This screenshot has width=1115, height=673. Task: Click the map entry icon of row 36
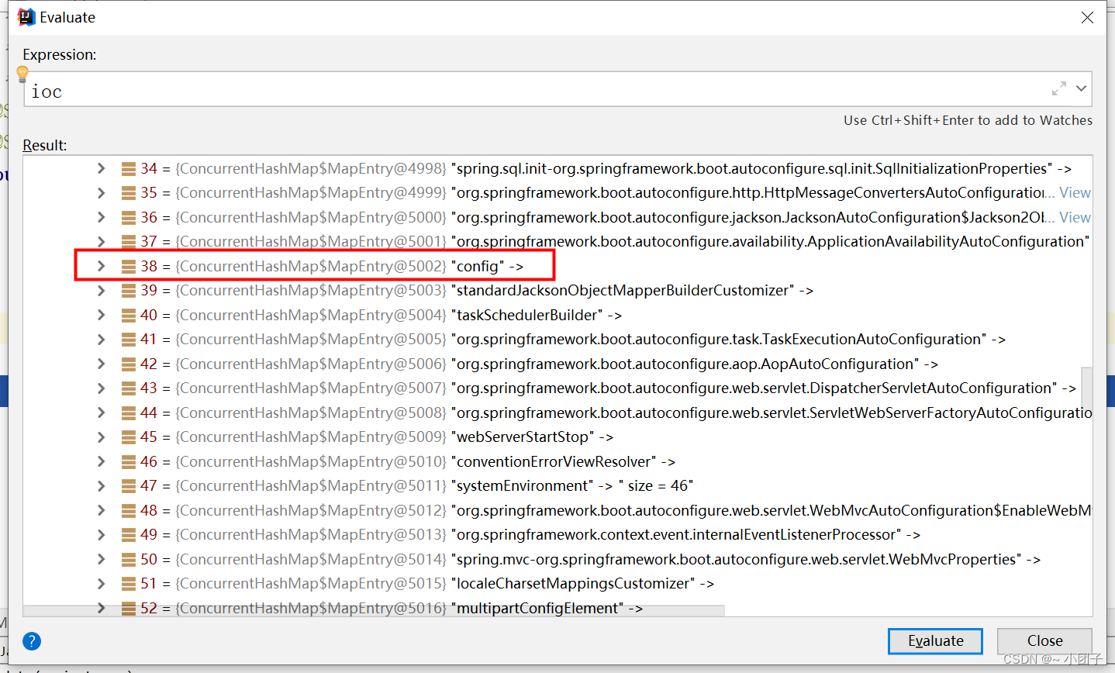[129, 217]
